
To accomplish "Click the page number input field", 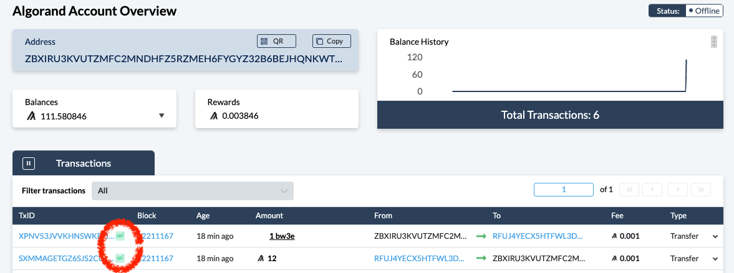I will pos(564,190).
